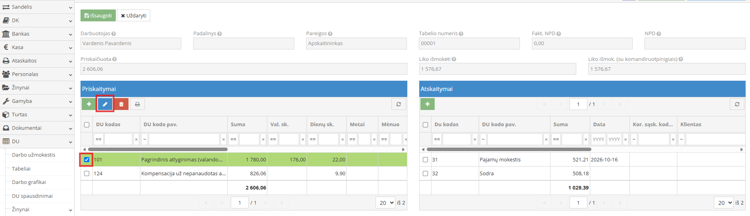This screenshot has width=750, height=216.
Task: Open help icon next to Pareigos
Action: 330,34
